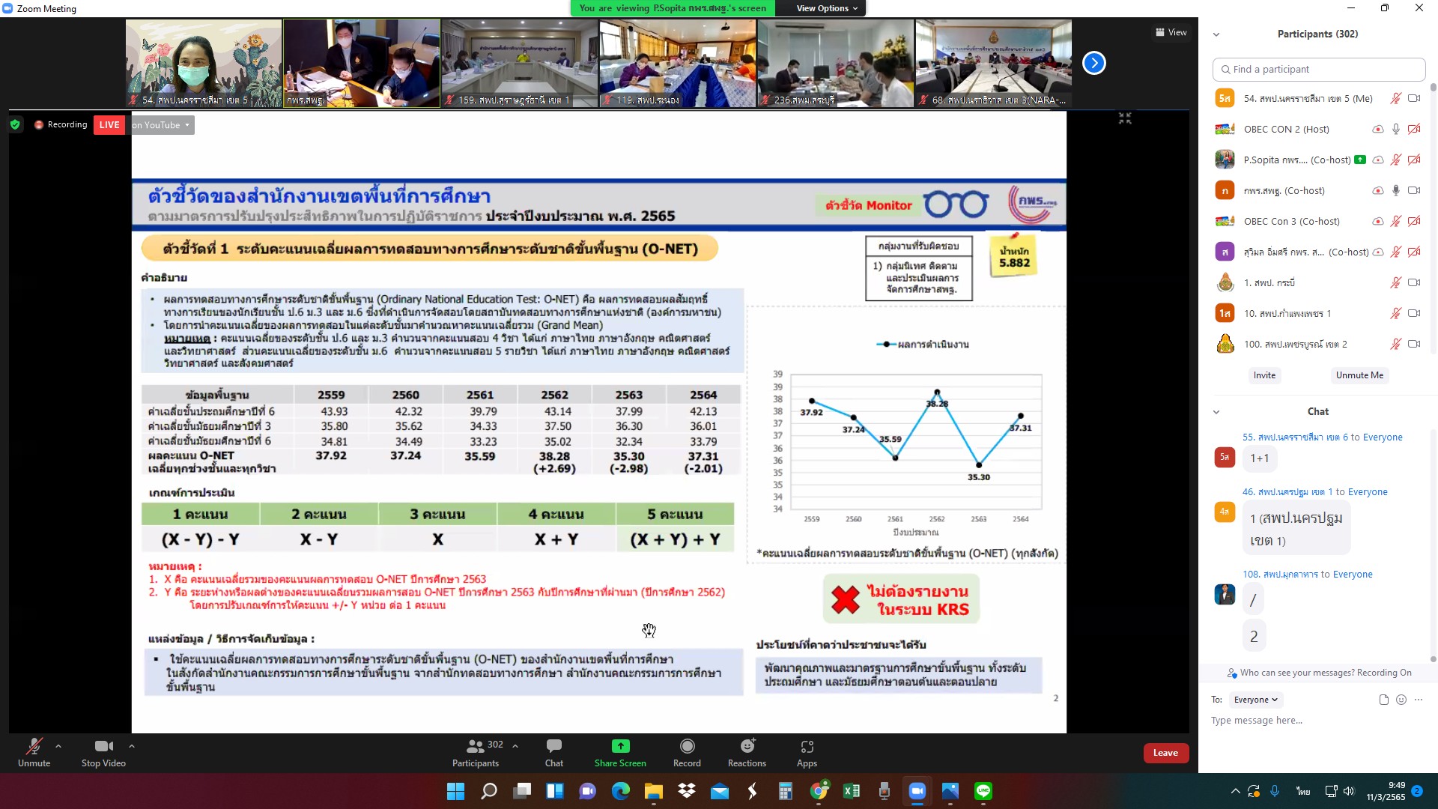Toggle camera icon for OBEC CON 2 (Host)
Screen dimensions: 1438x809
(x=1414, y=129)
